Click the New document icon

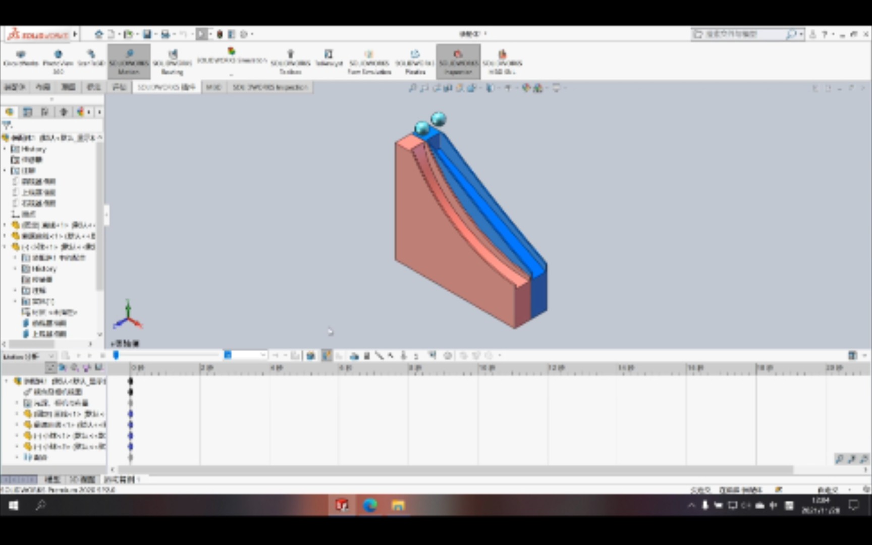coord(111,34)
